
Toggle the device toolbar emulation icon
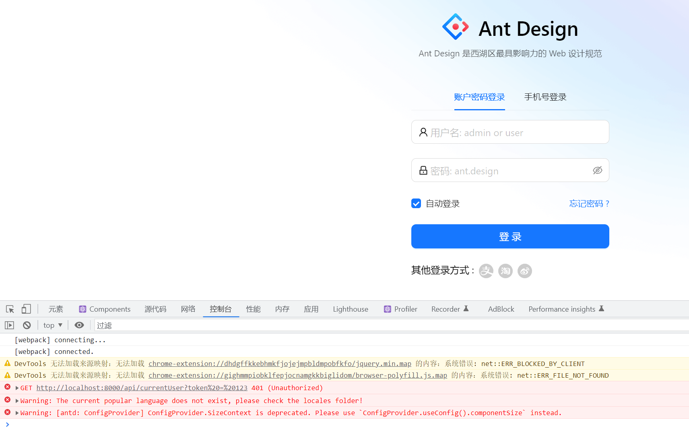coord(26,309)
